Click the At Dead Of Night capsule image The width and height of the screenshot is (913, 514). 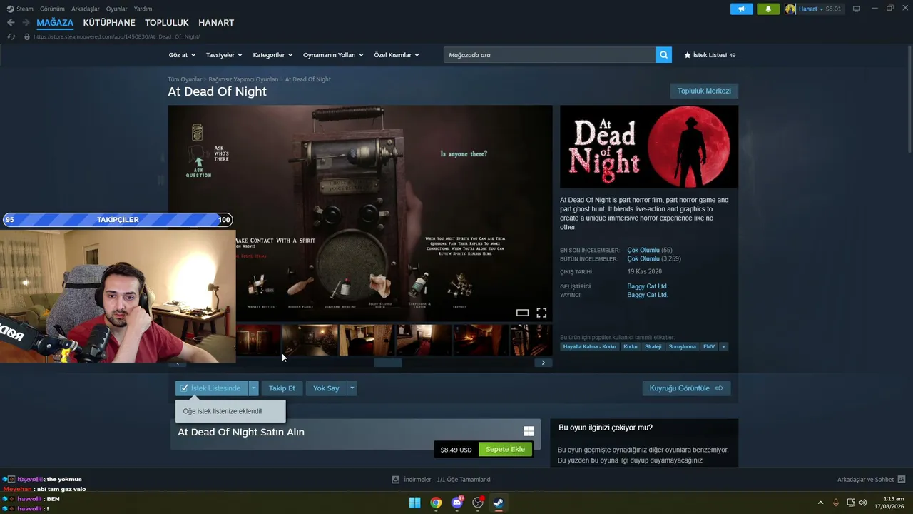[x=649, y=147]
